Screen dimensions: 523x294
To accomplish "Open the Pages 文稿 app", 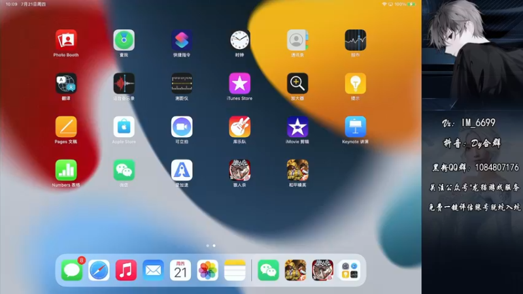I will [x=66, y=127].
